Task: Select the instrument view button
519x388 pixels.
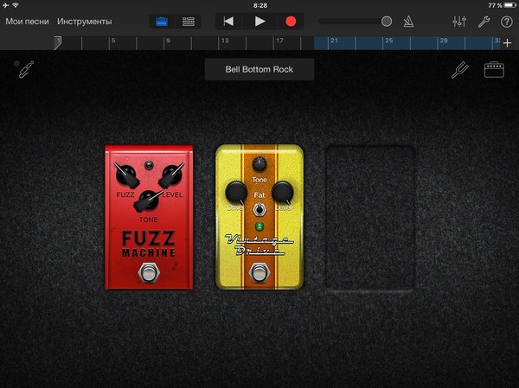Action: 162,21
